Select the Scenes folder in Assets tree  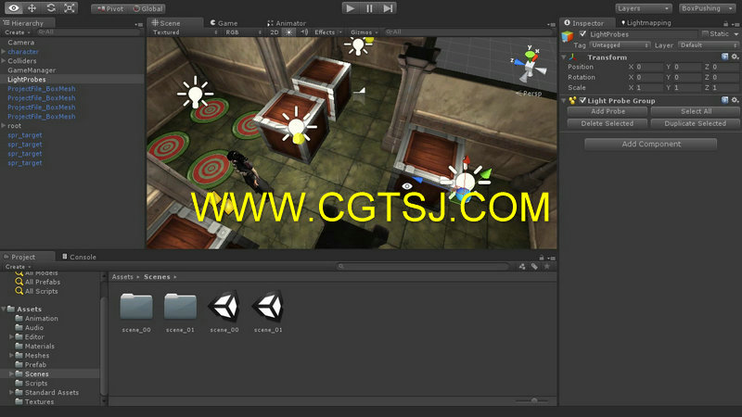coord(36,374)
